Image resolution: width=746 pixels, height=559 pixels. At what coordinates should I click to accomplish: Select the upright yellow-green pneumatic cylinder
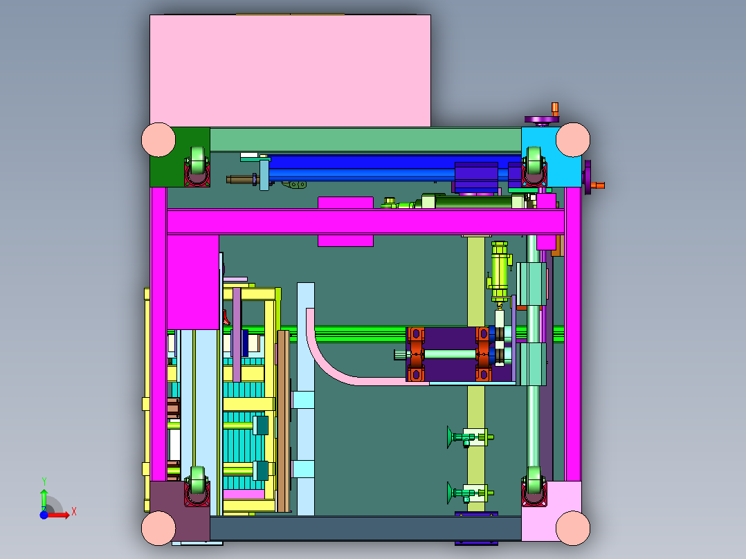pos(499,271)
